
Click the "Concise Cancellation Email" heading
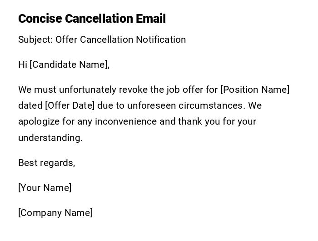(x=92, y=19)
